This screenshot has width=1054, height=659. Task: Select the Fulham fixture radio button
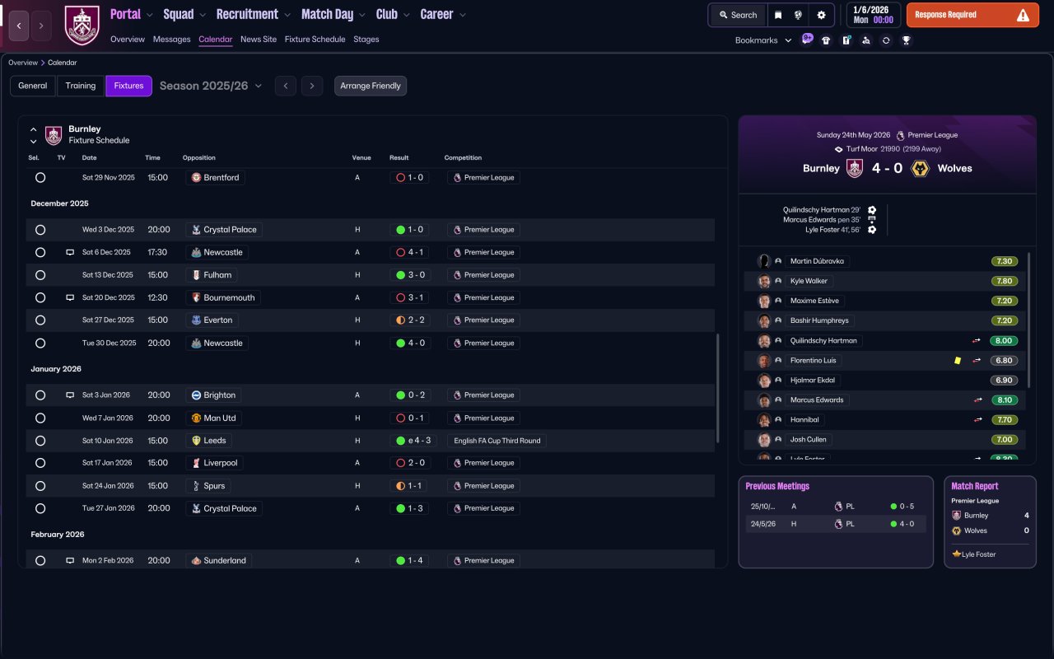(x=40, y=275)
